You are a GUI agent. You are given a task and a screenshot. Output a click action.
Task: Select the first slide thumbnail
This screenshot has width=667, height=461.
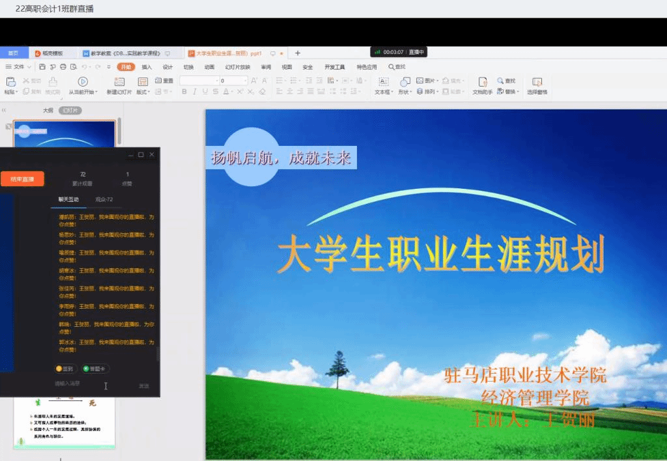[x=64, y=134]
